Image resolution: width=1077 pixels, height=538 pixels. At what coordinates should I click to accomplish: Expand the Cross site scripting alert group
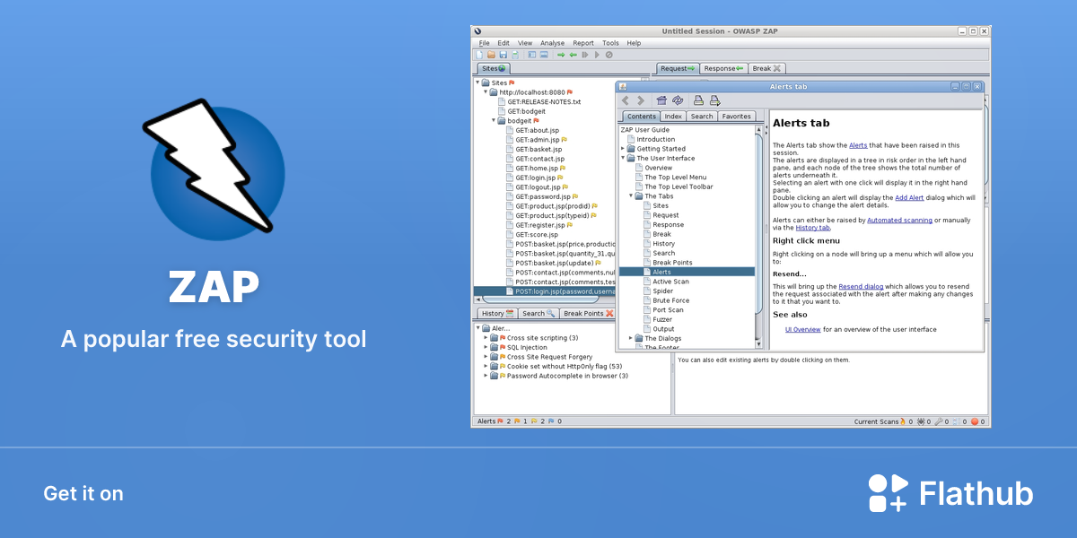(x=486, y=338)
